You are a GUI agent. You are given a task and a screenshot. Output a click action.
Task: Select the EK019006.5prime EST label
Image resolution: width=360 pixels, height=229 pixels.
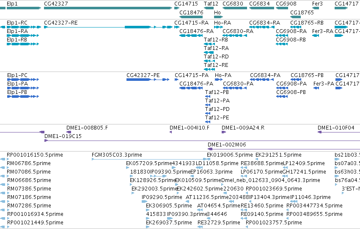[230, 155]
